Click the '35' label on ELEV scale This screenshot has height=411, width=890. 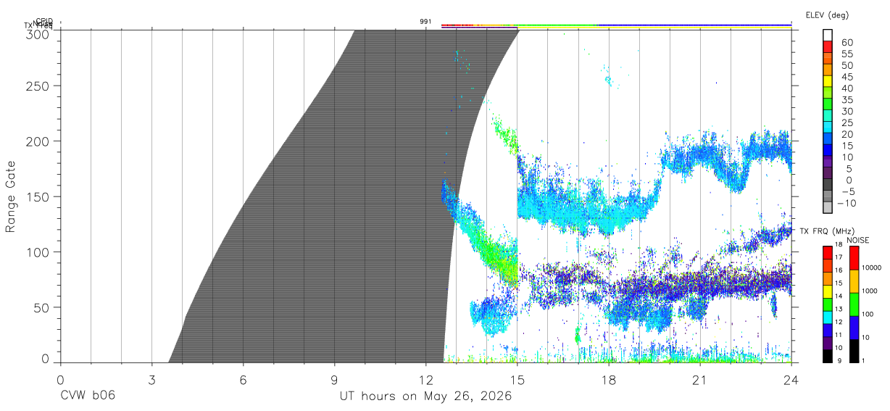pyautogui.click(x=847, y=100)
